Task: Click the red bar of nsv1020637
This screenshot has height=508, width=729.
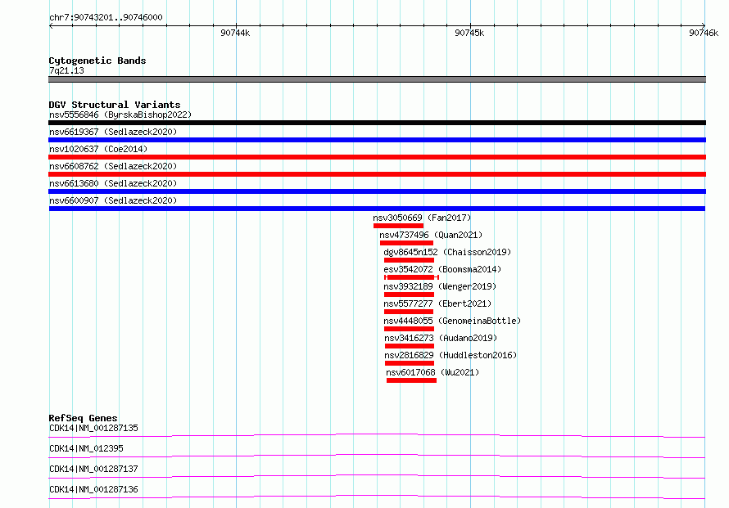Action: point(377,157)
